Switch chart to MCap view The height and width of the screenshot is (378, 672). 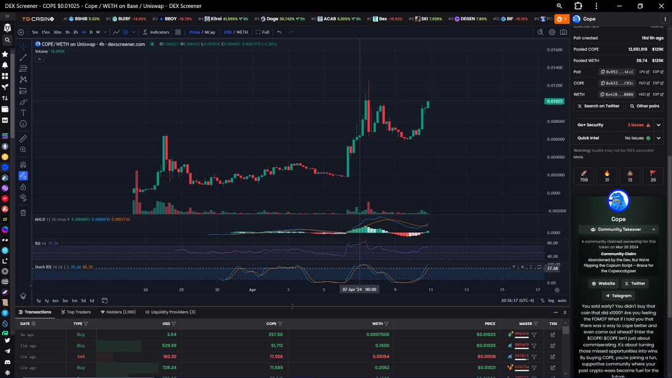tap(210, 32)
